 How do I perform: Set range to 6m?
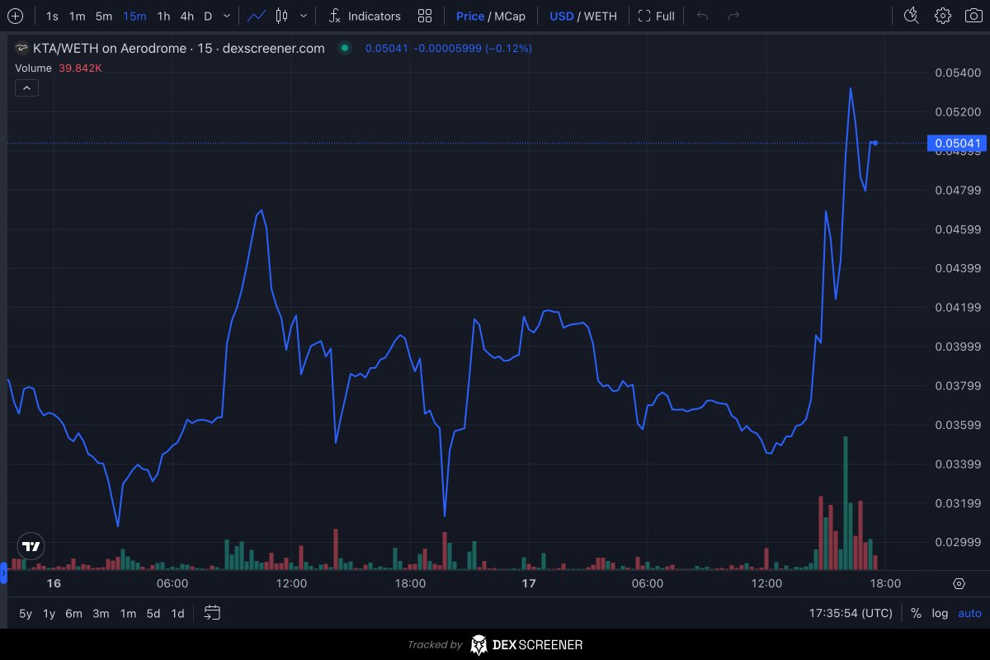74,613
